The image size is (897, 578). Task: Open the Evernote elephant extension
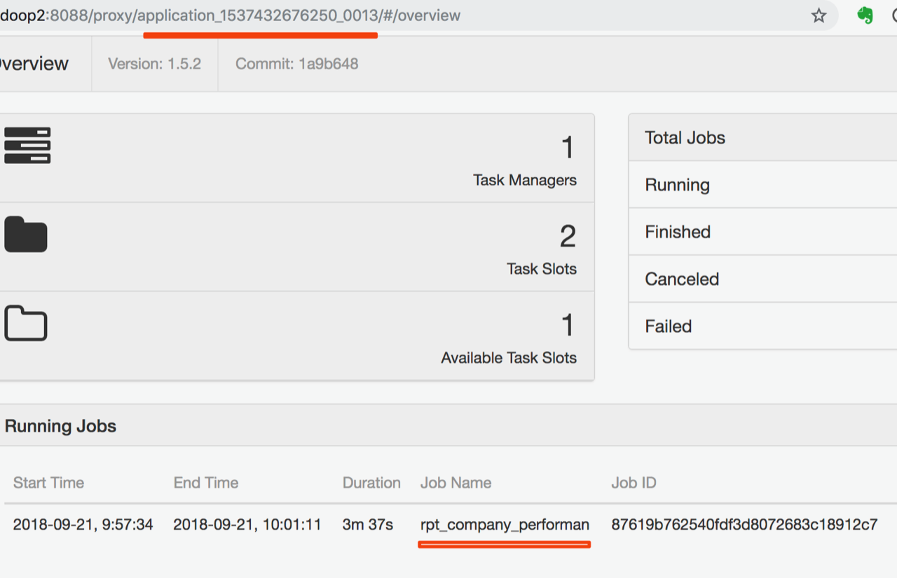click(865, 15)
